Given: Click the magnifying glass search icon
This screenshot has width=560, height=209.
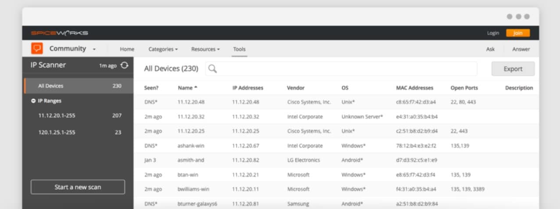Looking at the screenshot, I should pos(213,69).
